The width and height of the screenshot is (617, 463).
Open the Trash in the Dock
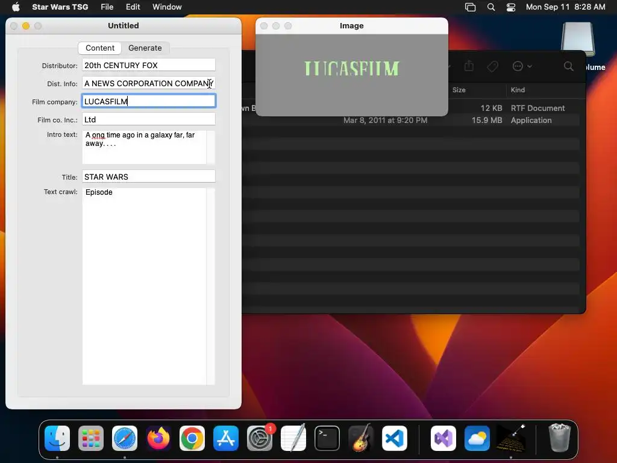click(x=559, y=438)
